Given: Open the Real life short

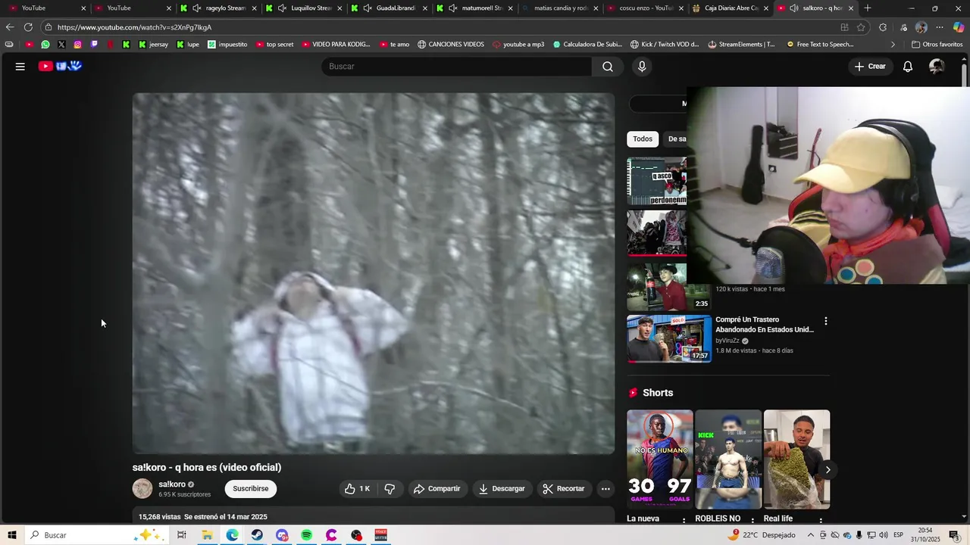Looking at the screenshot, I should click(796, 459).
